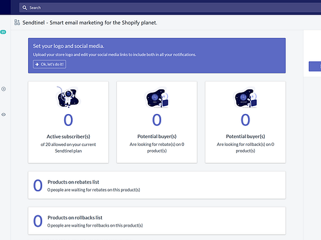Open the Active subscriber(s) card

click(x=68, y=122)
